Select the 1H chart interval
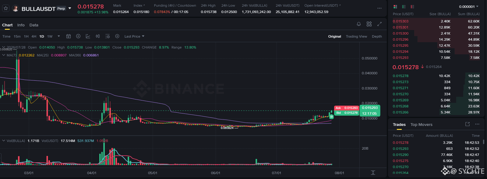 (x=26, y=36)
